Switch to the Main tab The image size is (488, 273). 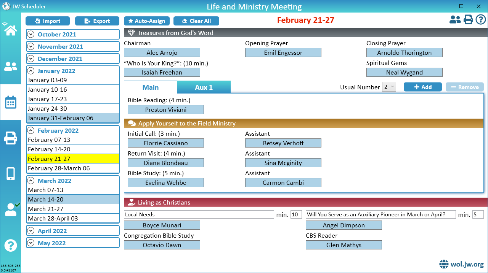coord(151,87)
